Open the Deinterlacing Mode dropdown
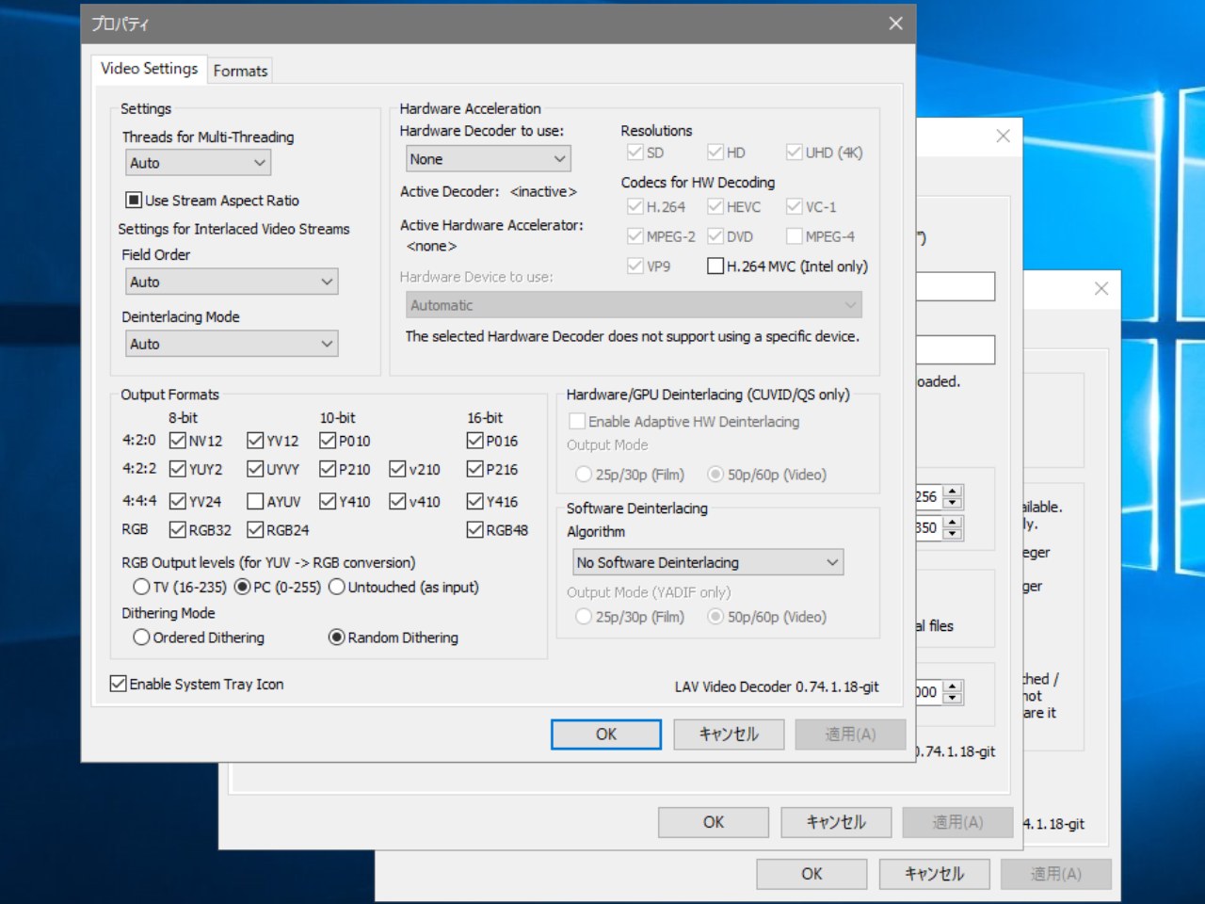Screen dimensions: 1205x904 coord(232,344)
